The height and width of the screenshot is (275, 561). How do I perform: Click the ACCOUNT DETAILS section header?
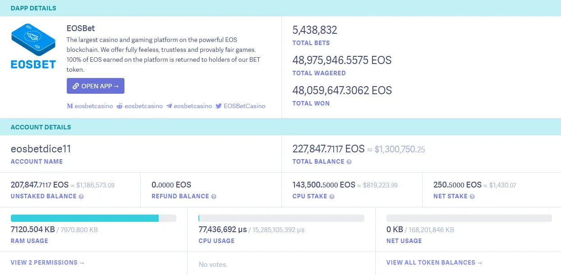coord(41,127)
